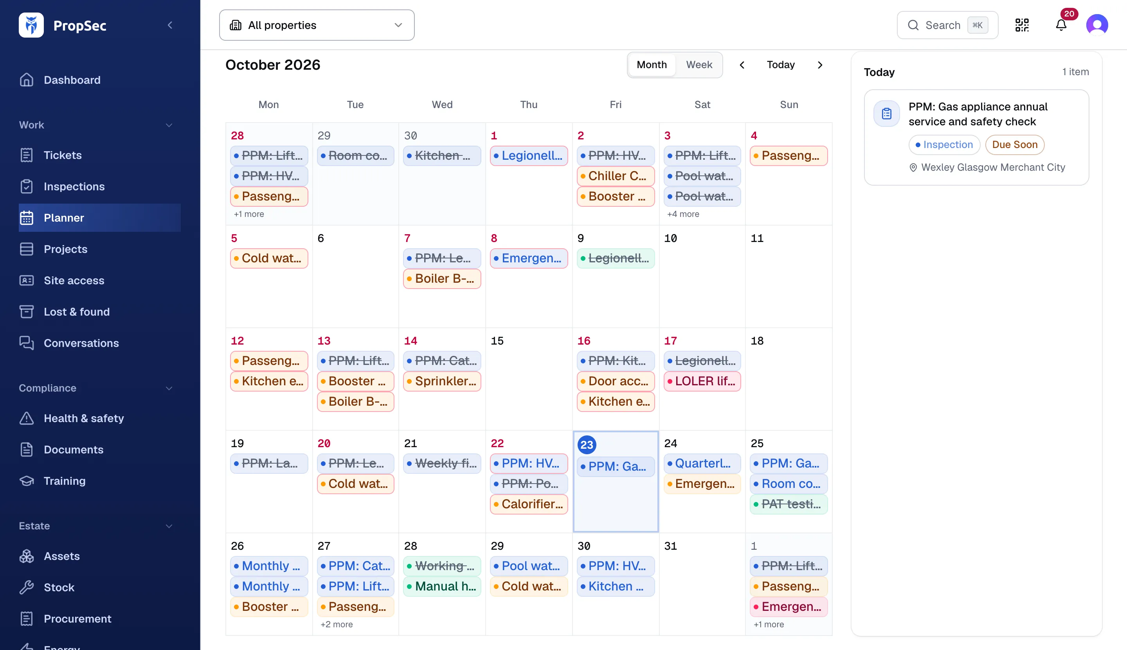Switch the calendar to Week view
The image size is (1127, 650).
coord(699,65)
